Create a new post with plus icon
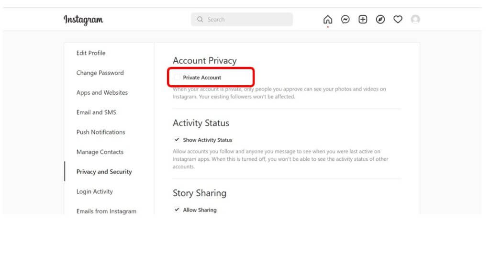The width and height of the screenshot is (490, 255). pos(363,19)
